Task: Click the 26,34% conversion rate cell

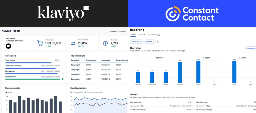Action: pyautogui.click(x=118, y=79)
